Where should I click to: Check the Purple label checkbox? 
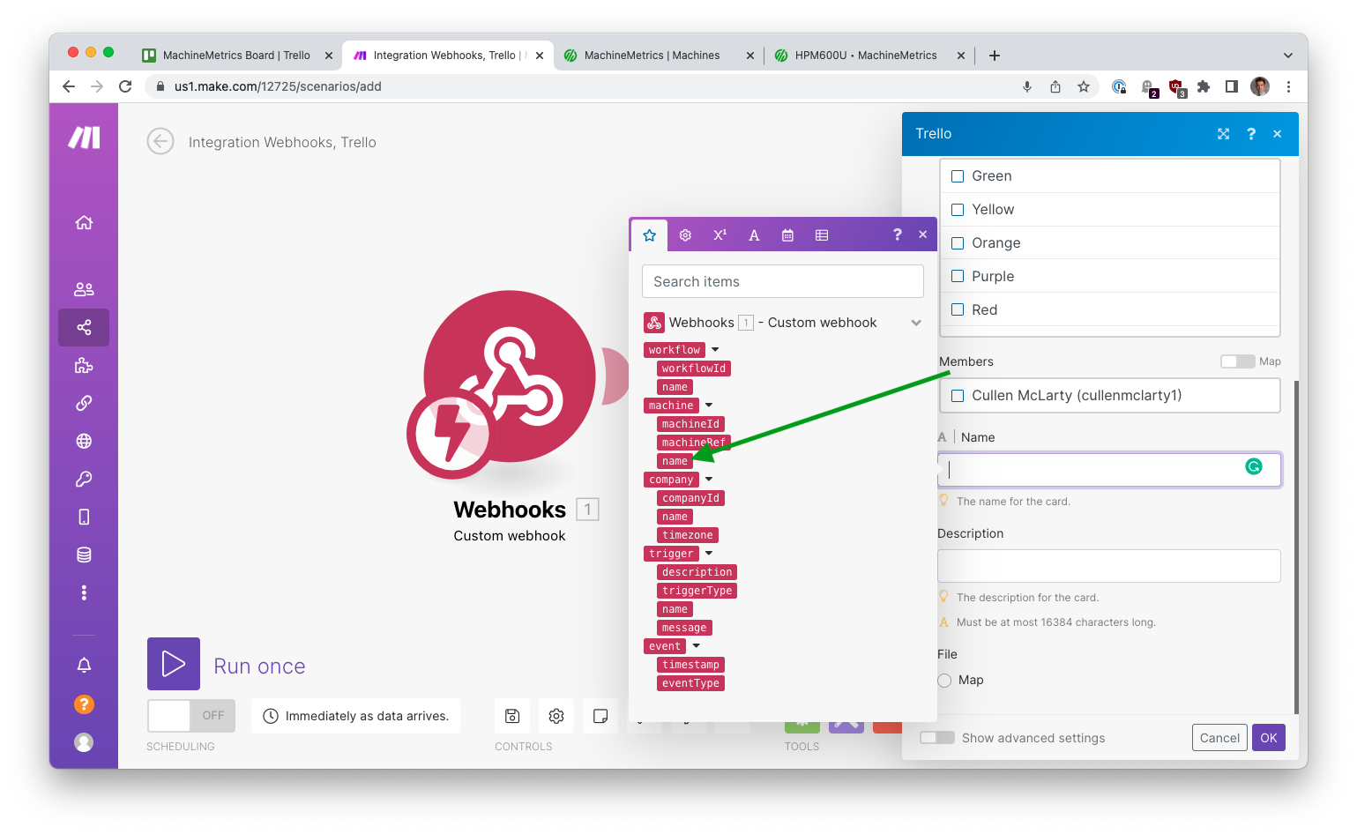958,277
